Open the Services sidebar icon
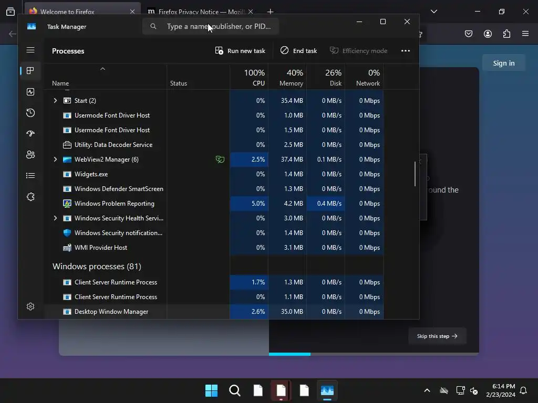This screenshot has height=403, width=538. [30, 197]
